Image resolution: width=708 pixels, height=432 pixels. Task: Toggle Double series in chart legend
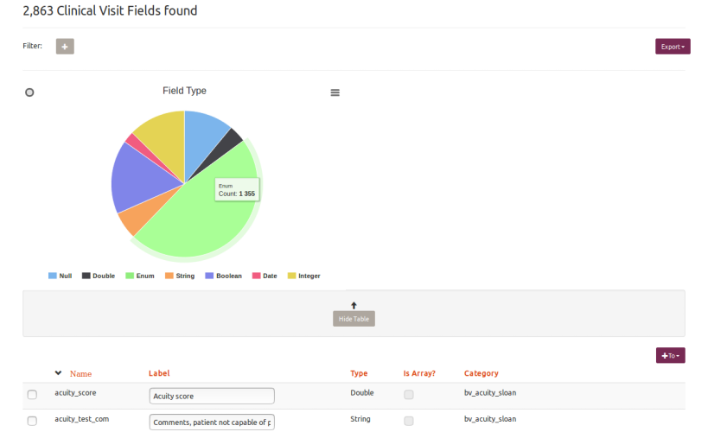click(x=98, y=276)
